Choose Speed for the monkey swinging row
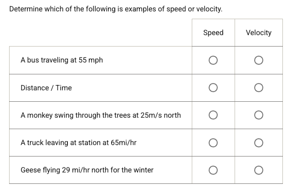Viewport: 292px width, 193px height. pos(213,115)
